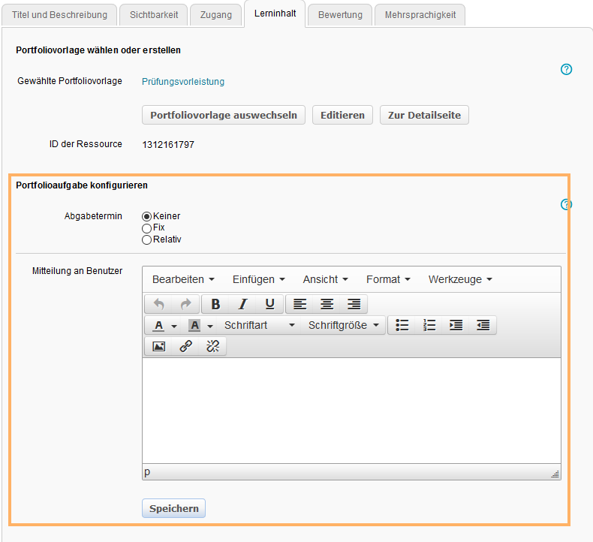Center align text in editor

327,304
